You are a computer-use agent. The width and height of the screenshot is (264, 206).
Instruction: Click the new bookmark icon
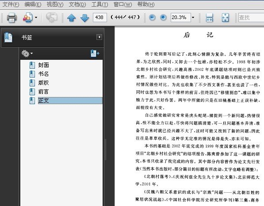(95, 53)
